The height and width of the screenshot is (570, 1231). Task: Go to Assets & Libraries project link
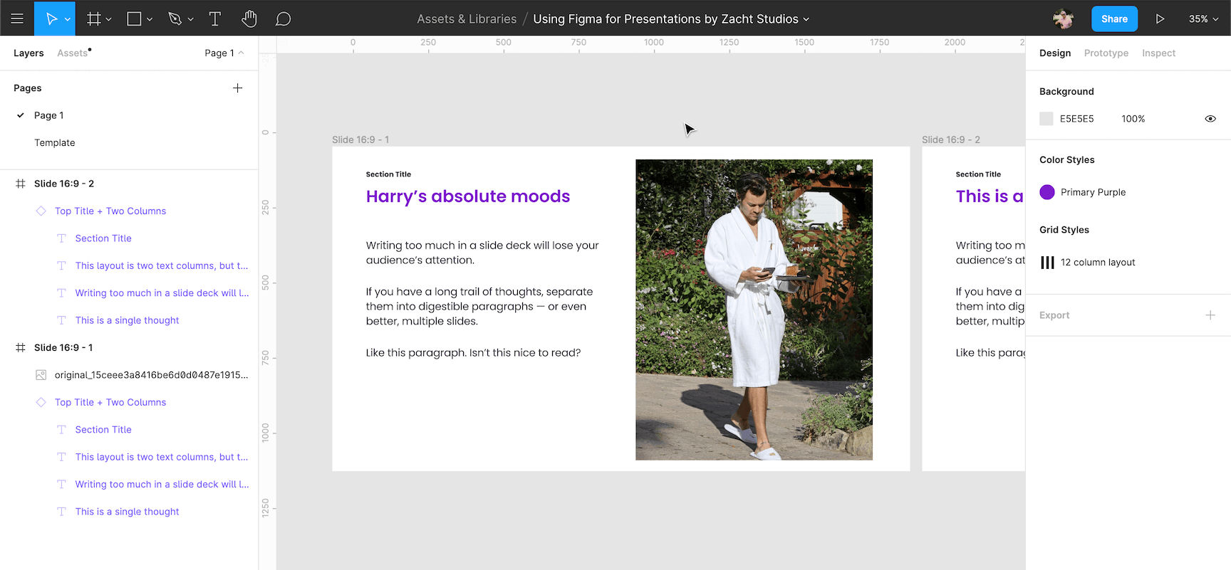[x=467, y=19]
